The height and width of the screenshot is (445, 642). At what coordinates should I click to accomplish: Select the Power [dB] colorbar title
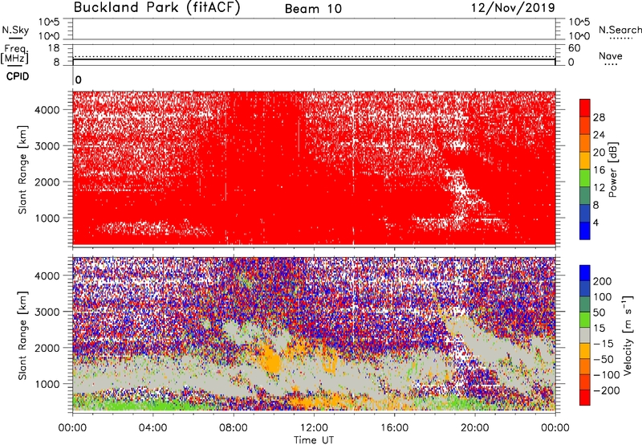pos(612,169)
